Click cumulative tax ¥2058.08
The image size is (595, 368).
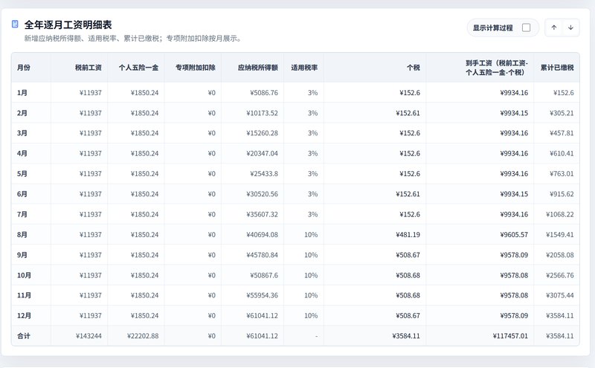tap(560, 255)
